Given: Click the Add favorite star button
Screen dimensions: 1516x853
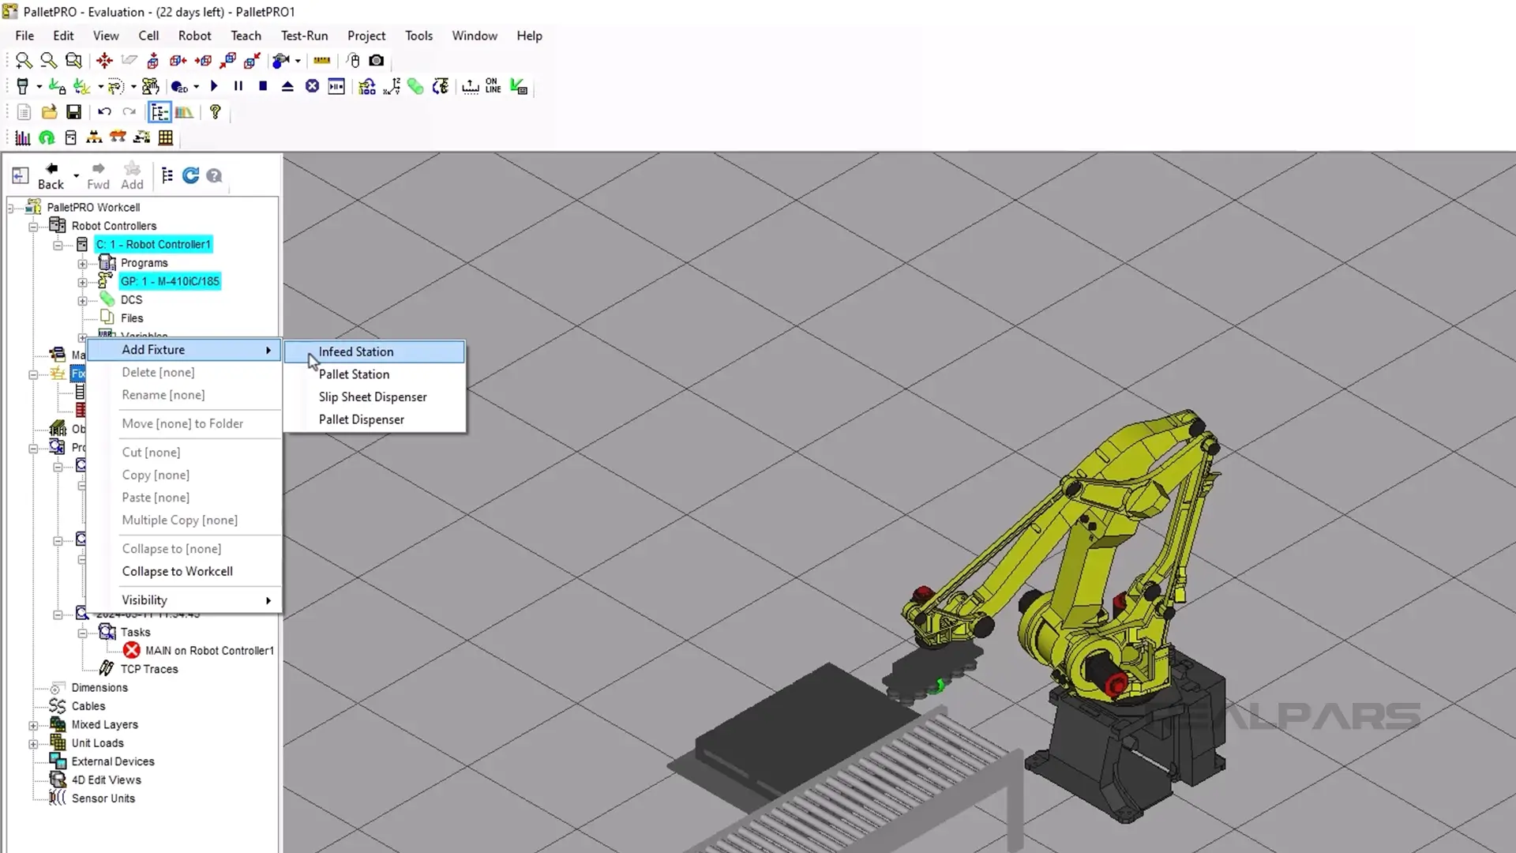Looking at the screenshot, I should (x=132, y=175).
